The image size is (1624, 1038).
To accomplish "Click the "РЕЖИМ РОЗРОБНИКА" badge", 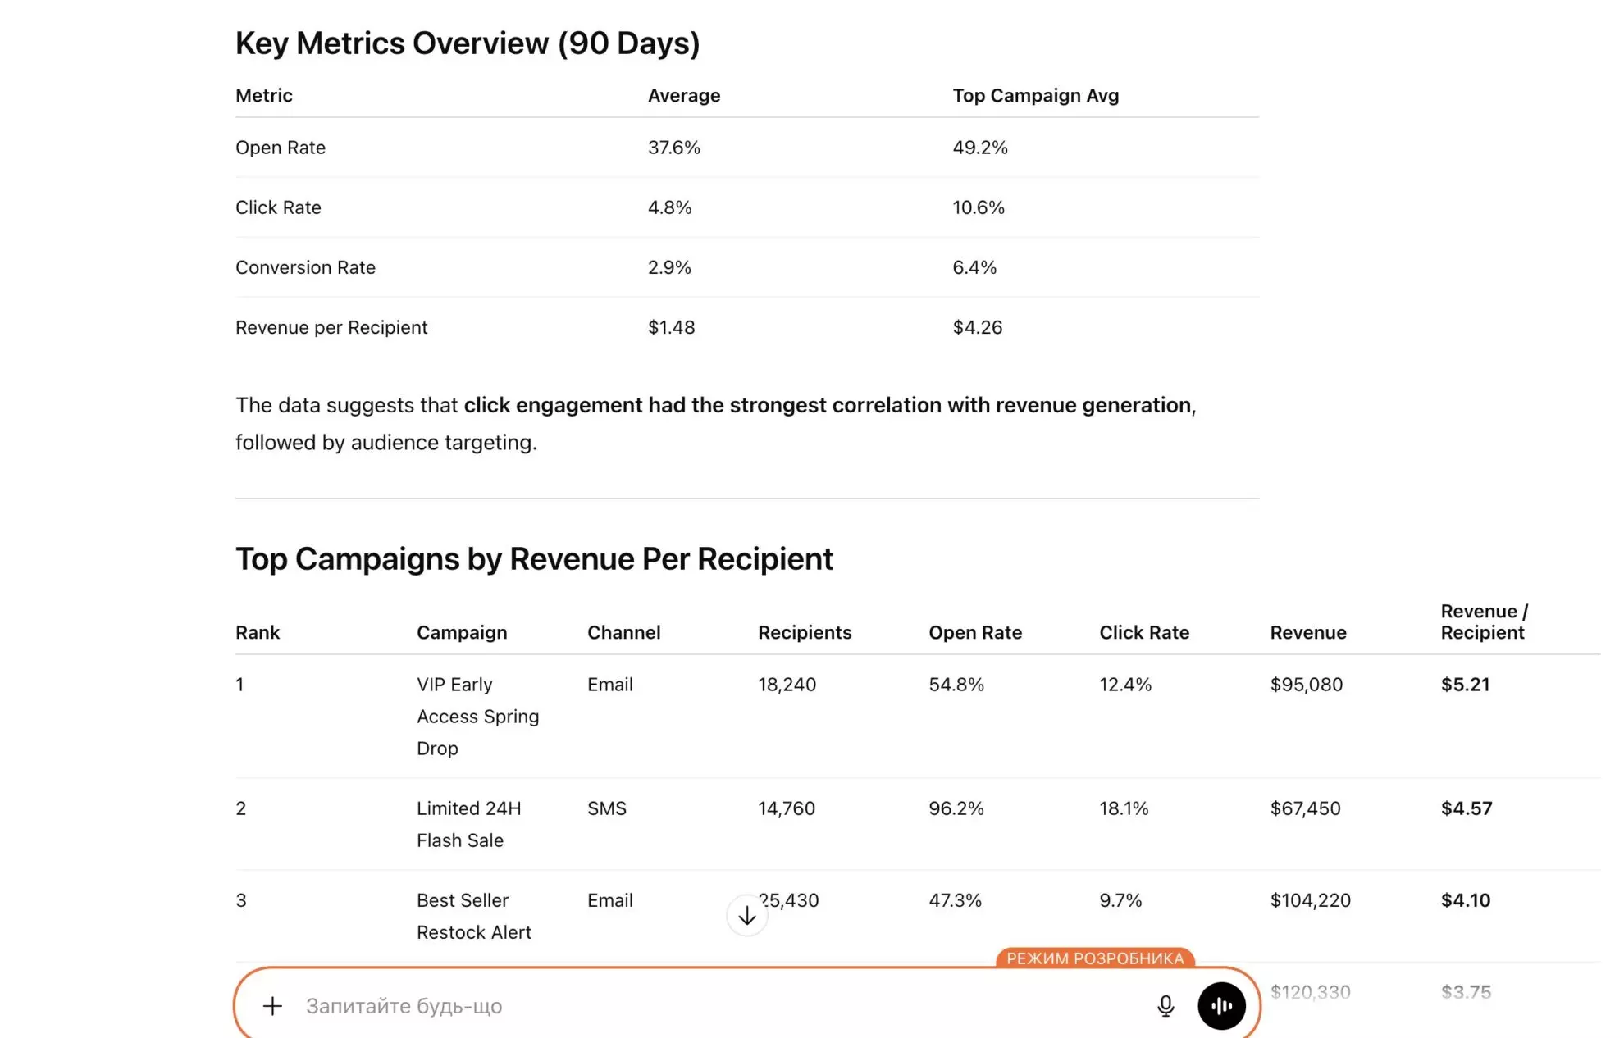I will tap(1094, 958).
